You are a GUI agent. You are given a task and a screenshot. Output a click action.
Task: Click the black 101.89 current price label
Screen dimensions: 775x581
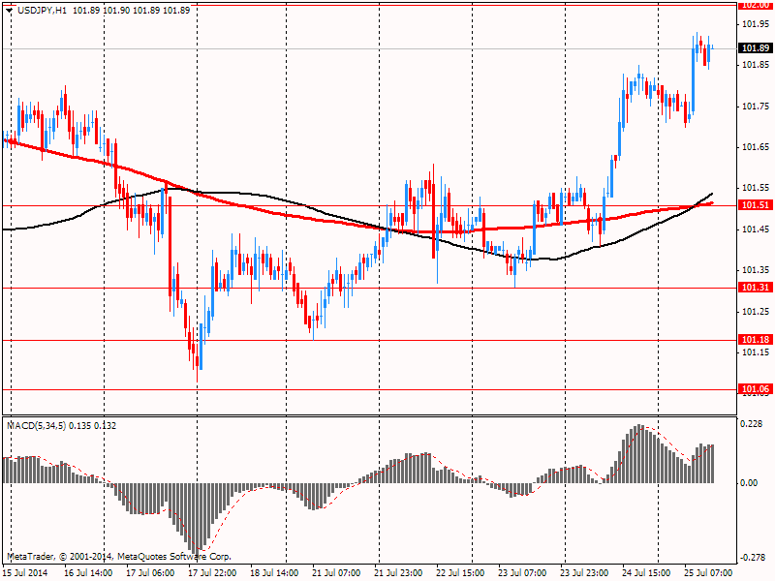[756, 47]
